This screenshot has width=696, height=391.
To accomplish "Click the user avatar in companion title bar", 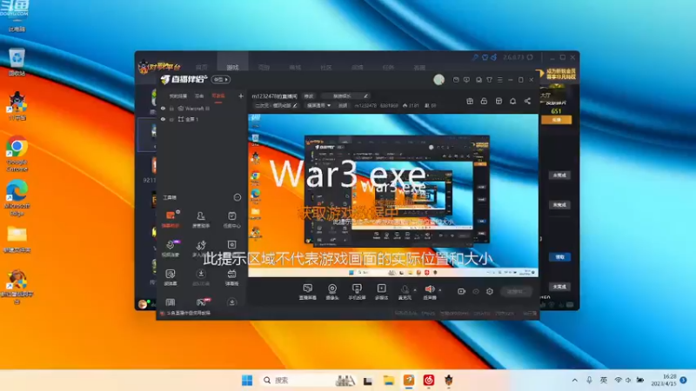I will (x=438, y=79).
